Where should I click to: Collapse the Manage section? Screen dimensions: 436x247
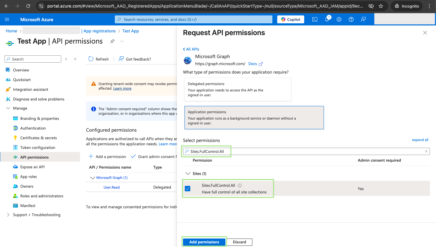coord(8,108)
